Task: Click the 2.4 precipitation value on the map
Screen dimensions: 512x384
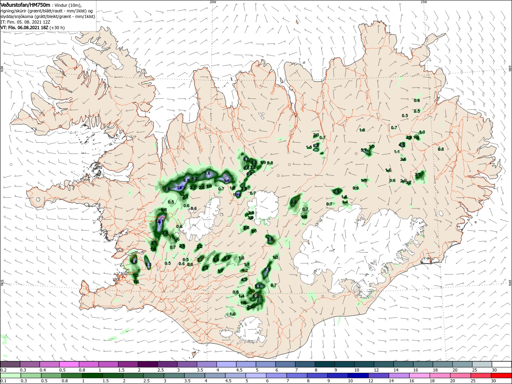Action: (165, 233)
